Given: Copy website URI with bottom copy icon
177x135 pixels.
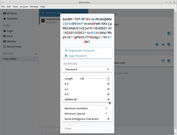Looking at the screenshot, I should click(169, 61).
